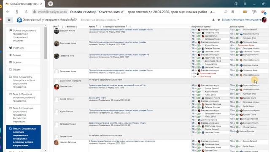The width and height of the screenshot is (270, 152).
Task: Click name Дружневская Маргарита in the table
Action: [70, 81]
